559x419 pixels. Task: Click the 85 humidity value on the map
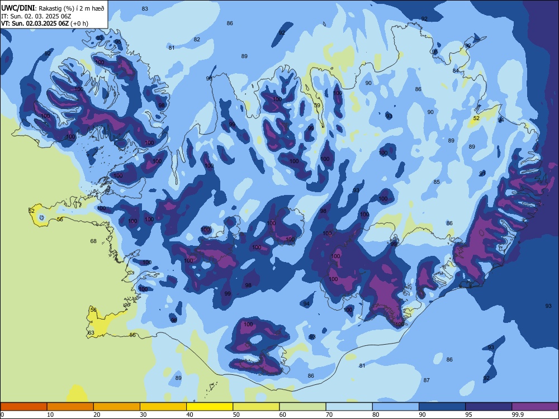(437, 182)
